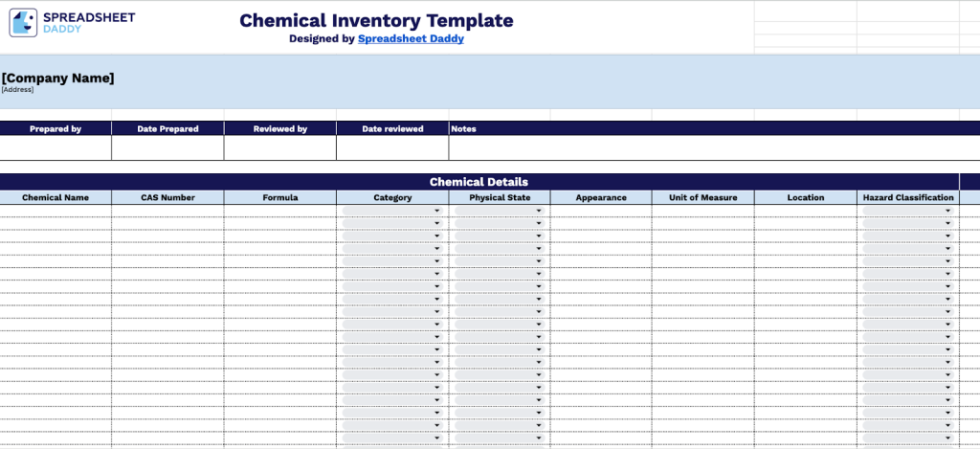Select the CAS Number column header
Screen dimensions: 980x449
click(x=167, y=197)
